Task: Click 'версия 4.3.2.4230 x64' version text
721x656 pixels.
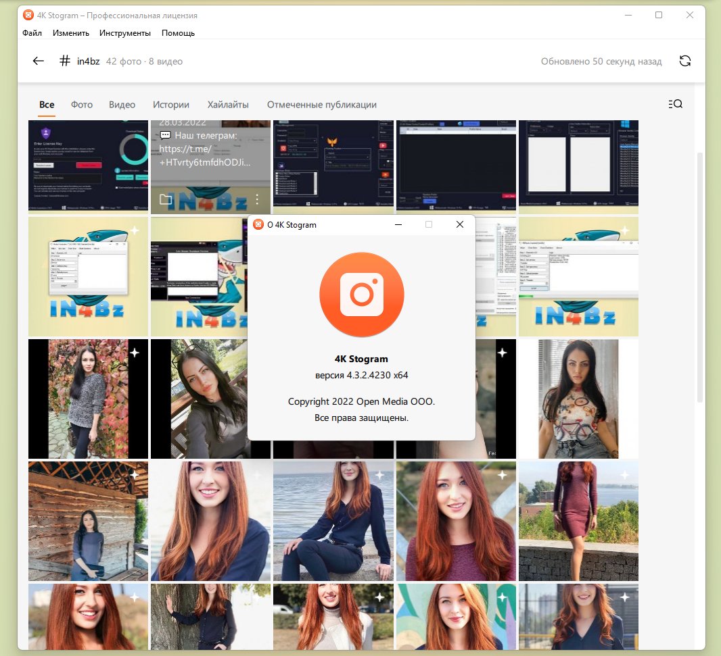Action: point(361,376)
